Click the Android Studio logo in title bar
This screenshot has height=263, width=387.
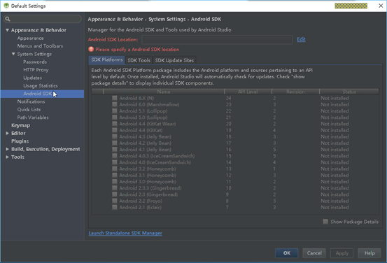coord(6,6)
